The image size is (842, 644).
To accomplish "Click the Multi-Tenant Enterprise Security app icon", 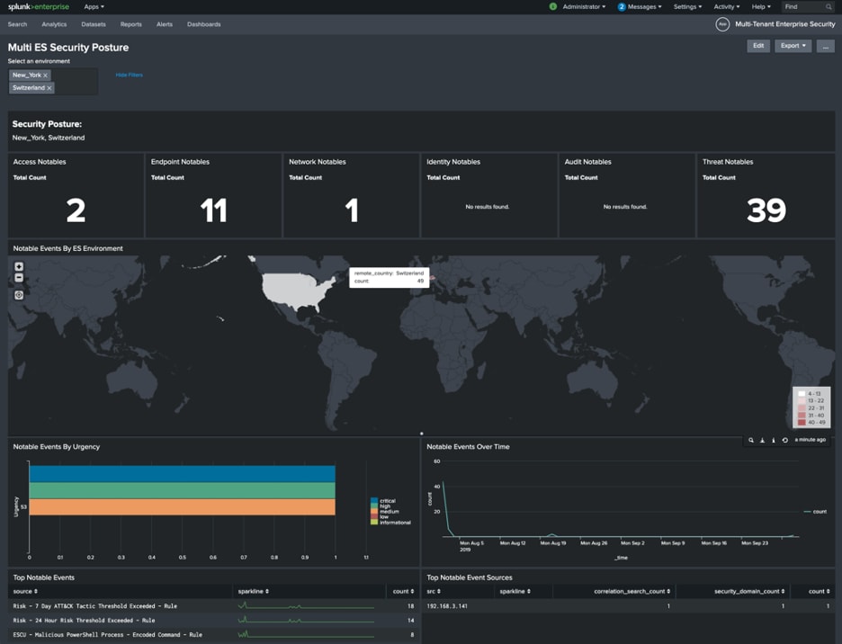I will (722, 24).
